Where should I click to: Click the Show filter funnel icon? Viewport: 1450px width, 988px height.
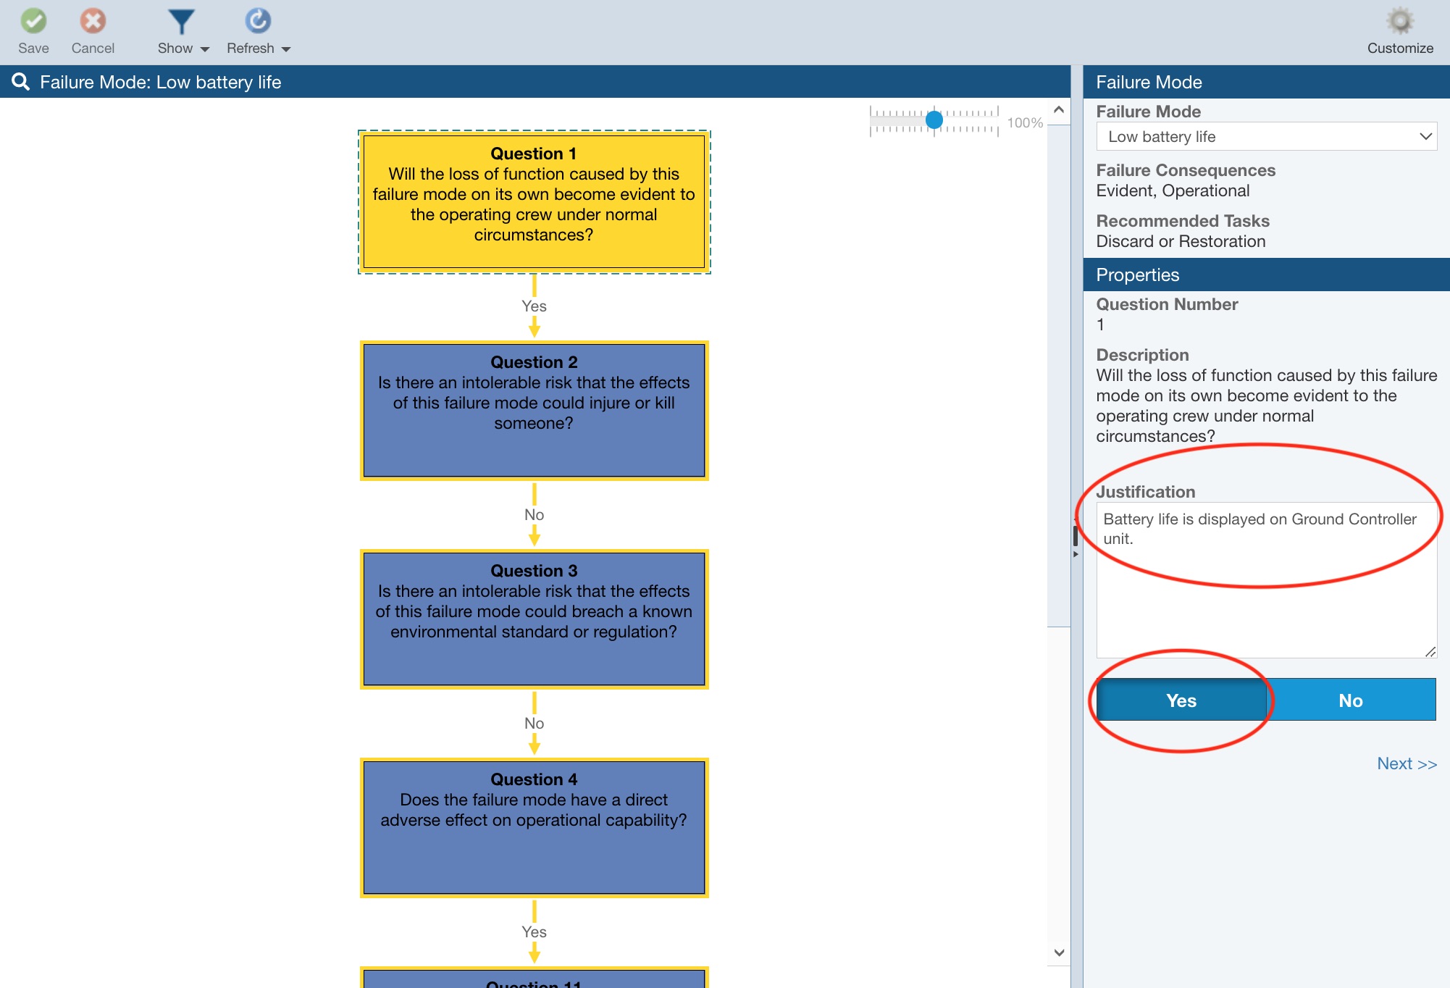180,22
